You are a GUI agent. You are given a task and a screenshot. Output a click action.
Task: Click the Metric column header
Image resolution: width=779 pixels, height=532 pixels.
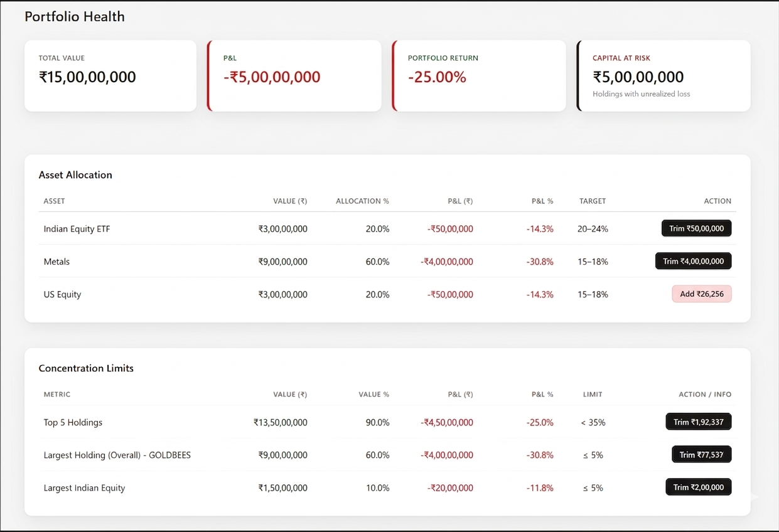(57, 395)
